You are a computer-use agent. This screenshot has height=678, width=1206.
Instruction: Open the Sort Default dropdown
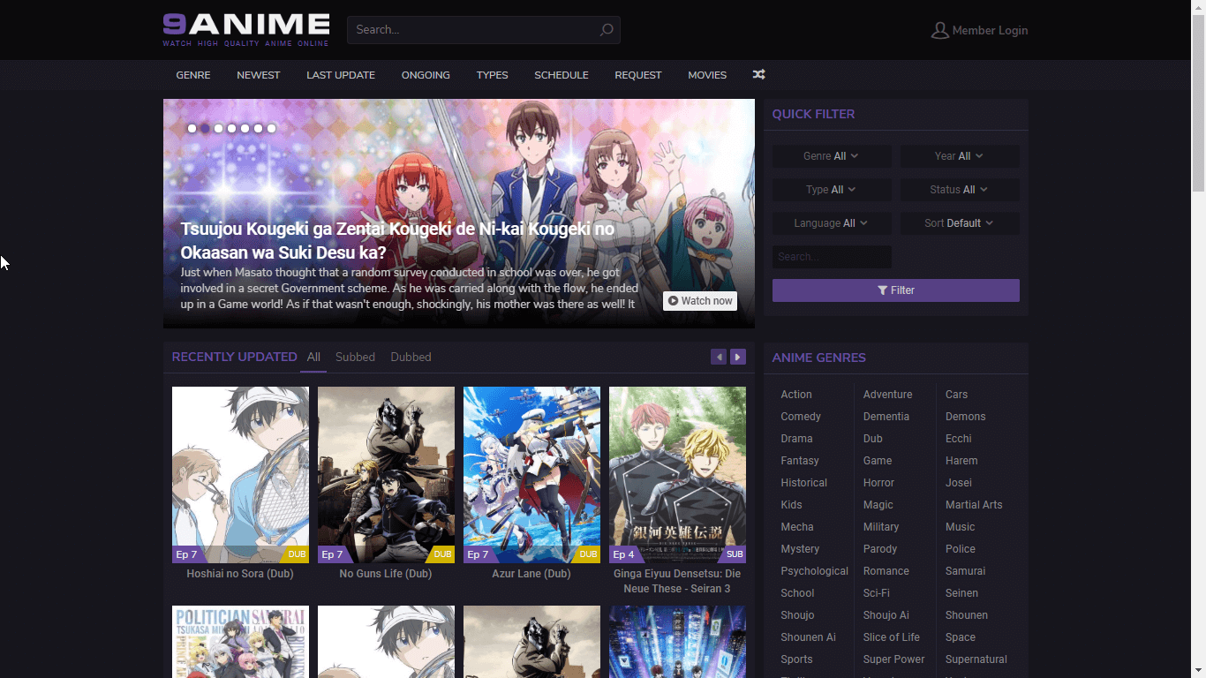point(960,223)
